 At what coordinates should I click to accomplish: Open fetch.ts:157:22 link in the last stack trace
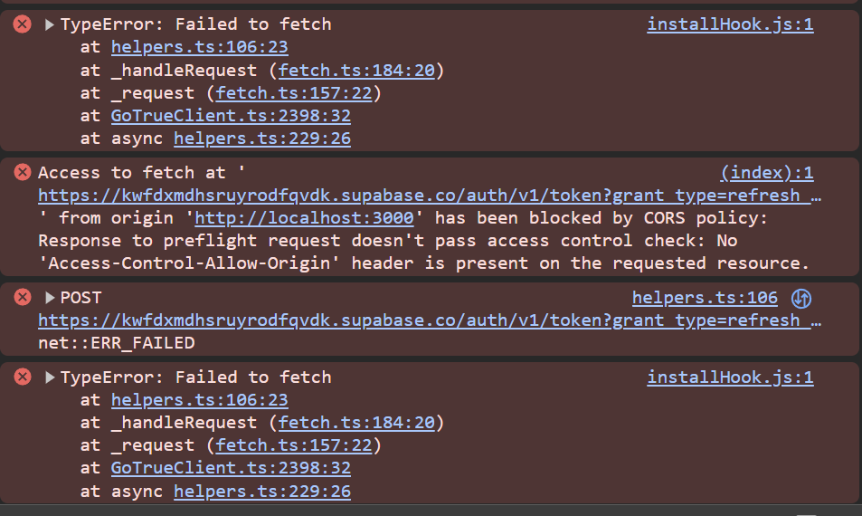(294, 445)
